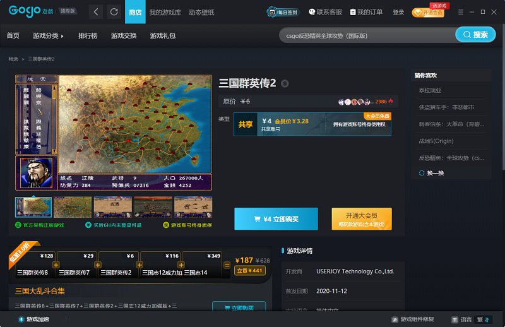Go to 首页 home page

coord(13,35)
